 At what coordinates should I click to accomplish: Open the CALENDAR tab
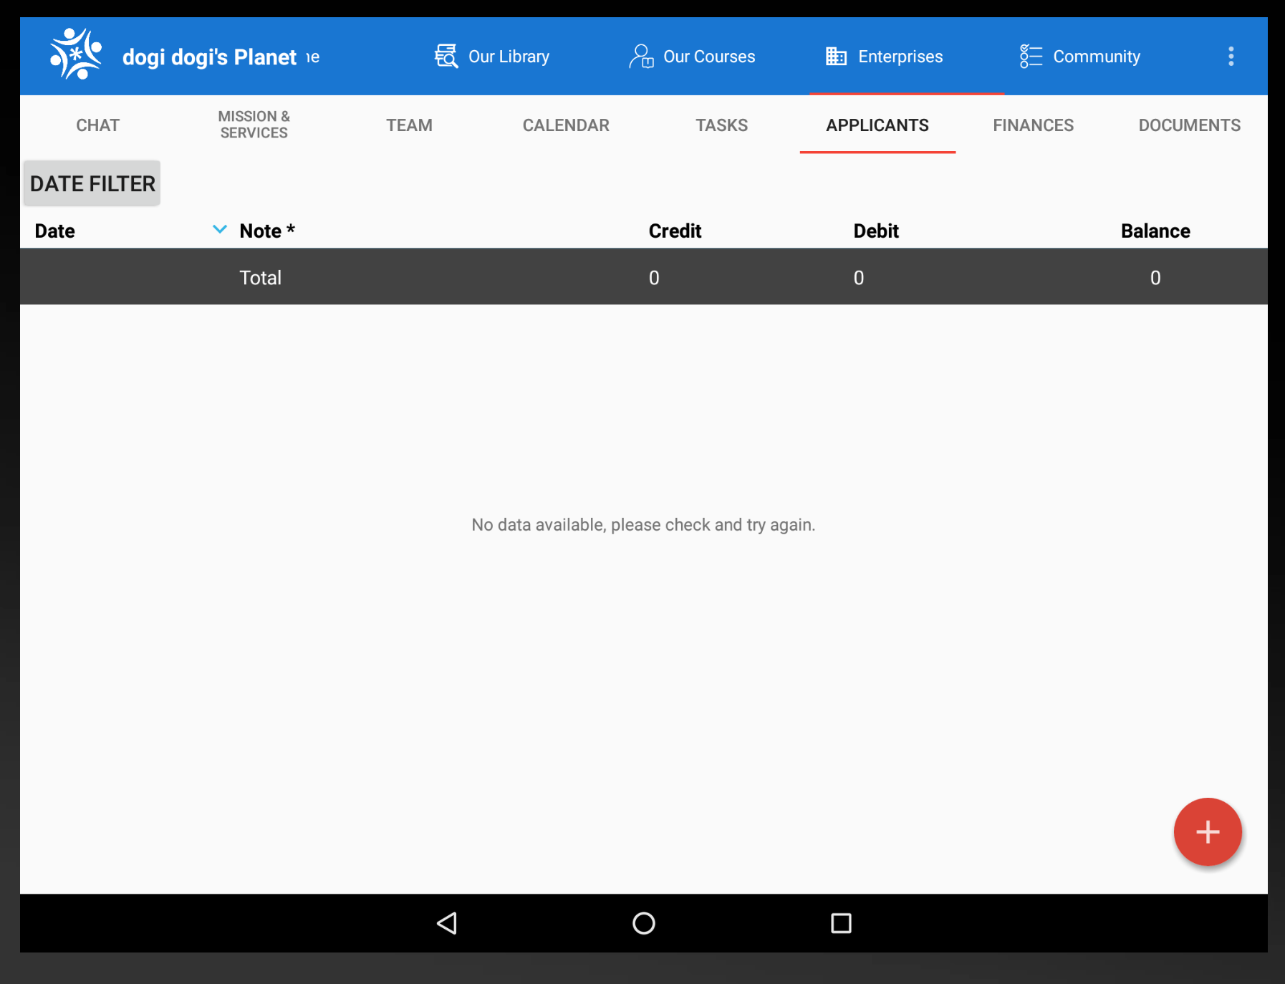tap(566, 125)
